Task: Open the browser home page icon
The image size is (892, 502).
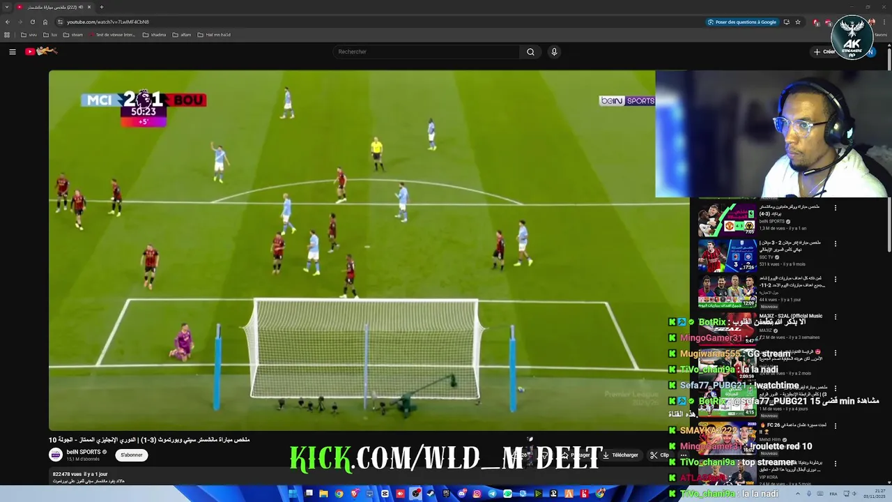Action: click(x=45, y=22)
